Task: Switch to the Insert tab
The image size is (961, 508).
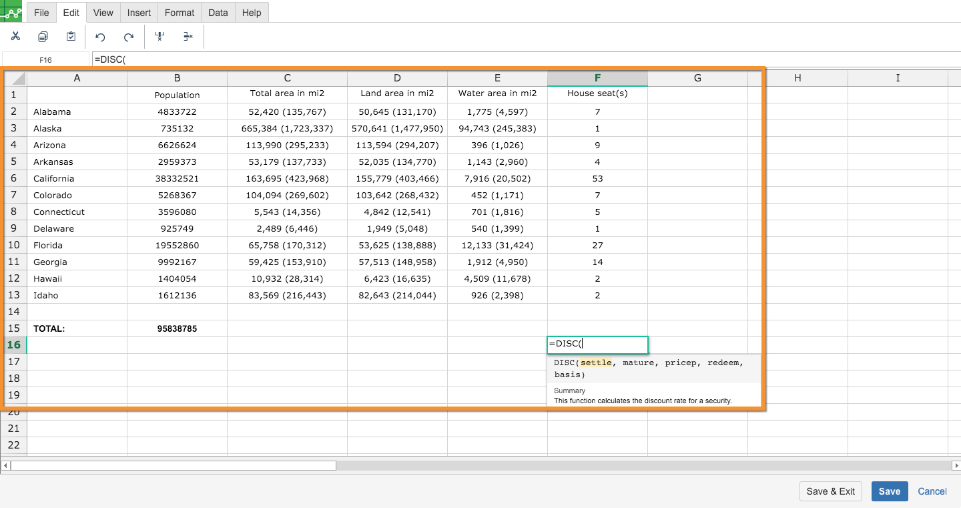Action: point(139,13)
